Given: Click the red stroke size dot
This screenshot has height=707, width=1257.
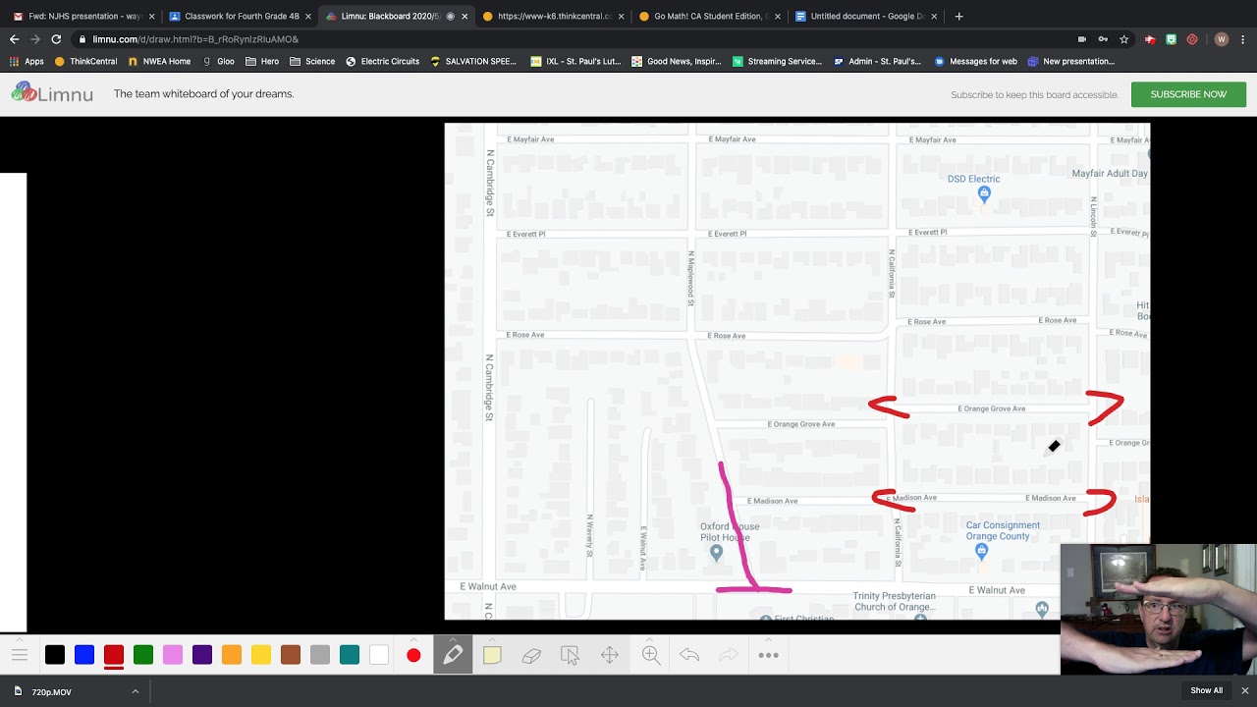Looking at the screenshot, I should point(413,655).
